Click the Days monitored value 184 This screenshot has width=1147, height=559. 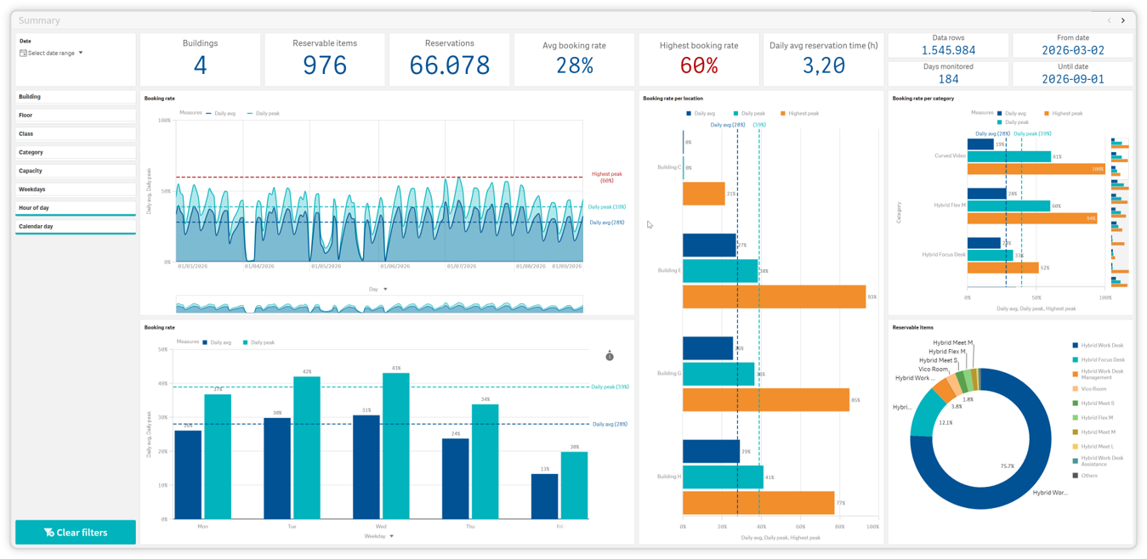tap(948, 79)
